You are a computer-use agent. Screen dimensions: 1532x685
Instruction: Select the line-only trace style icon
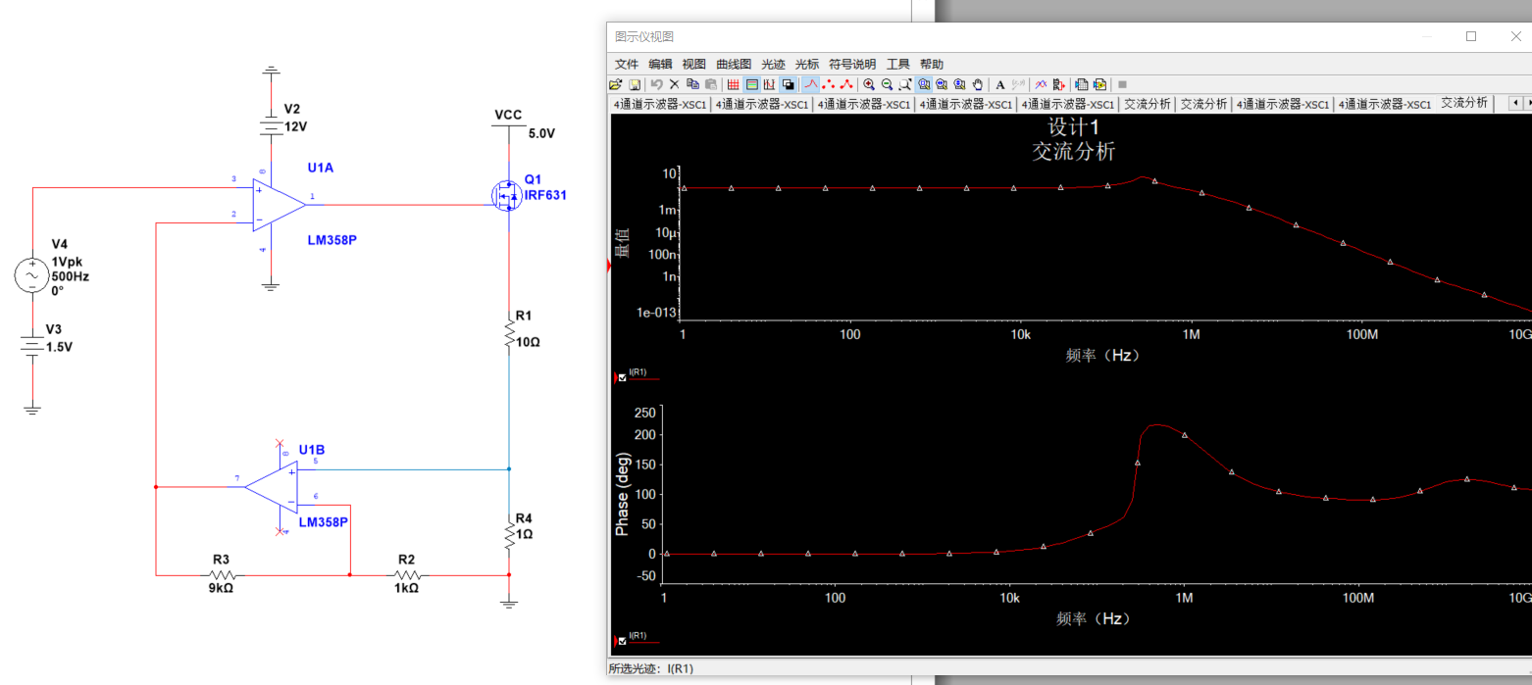coord(811,84)
